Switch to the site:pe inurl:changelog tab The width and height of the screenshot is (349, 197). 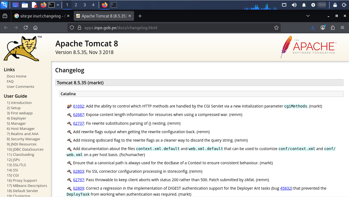tap(41, 16)
